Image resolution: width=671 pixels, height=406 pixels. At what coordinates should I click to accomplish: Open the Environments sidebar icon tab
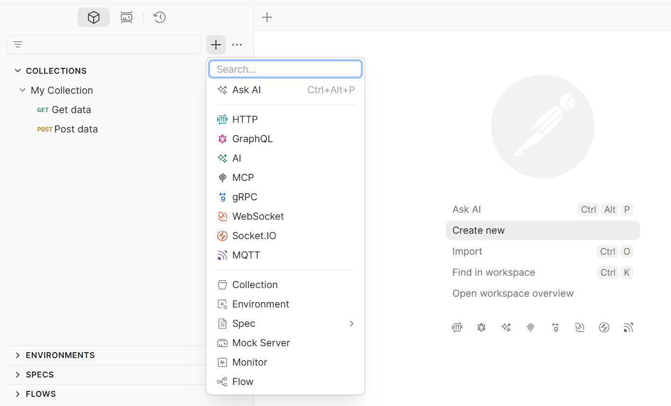point(127,17)
